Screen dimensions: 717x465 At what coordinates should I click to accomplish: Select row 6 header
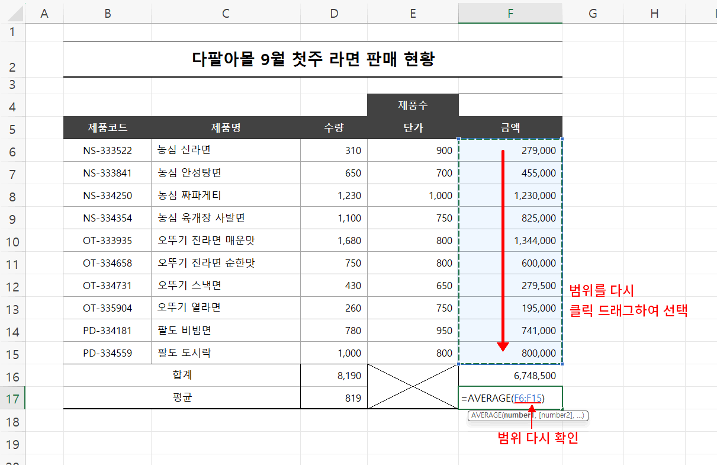tap(12, 150)
